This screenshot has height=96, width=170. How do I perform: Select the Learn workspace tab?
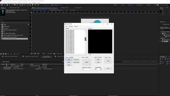[123, 5]
